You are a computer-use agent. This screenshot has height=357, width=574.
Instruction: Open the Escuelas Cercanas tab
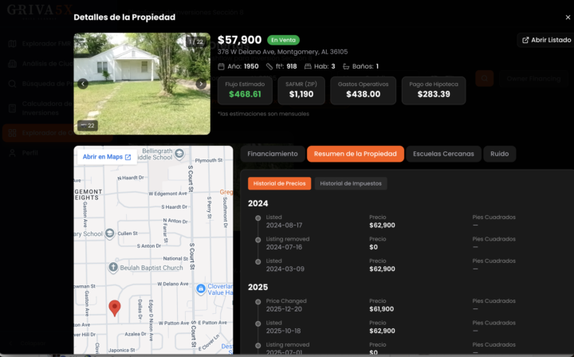(x=443, y=154)
